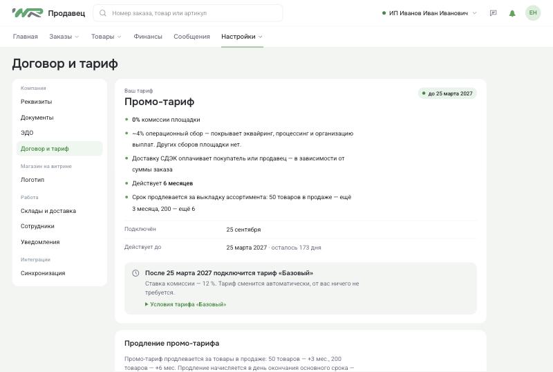This screenshot has height=372, width=553.
Task: Click the Подключён row label
Action: (x=140, y=229)
